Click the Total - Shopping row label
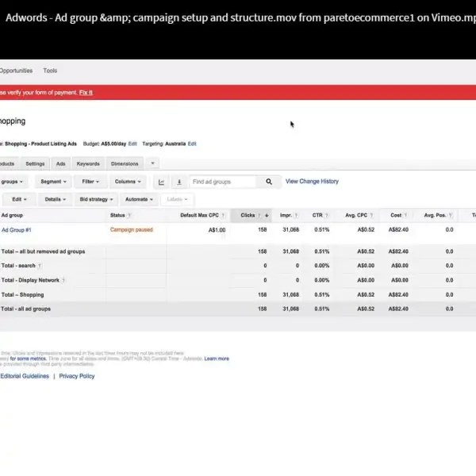Screen dimensions: 476x476 (x=23, y=295)
